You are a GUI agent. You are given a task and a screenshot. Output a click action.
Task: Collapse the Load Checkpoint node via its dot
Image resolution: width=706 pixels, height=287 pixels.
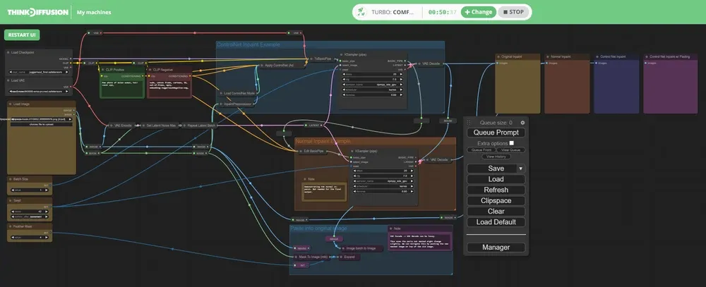pyautogui.click(x=8, y=53)
